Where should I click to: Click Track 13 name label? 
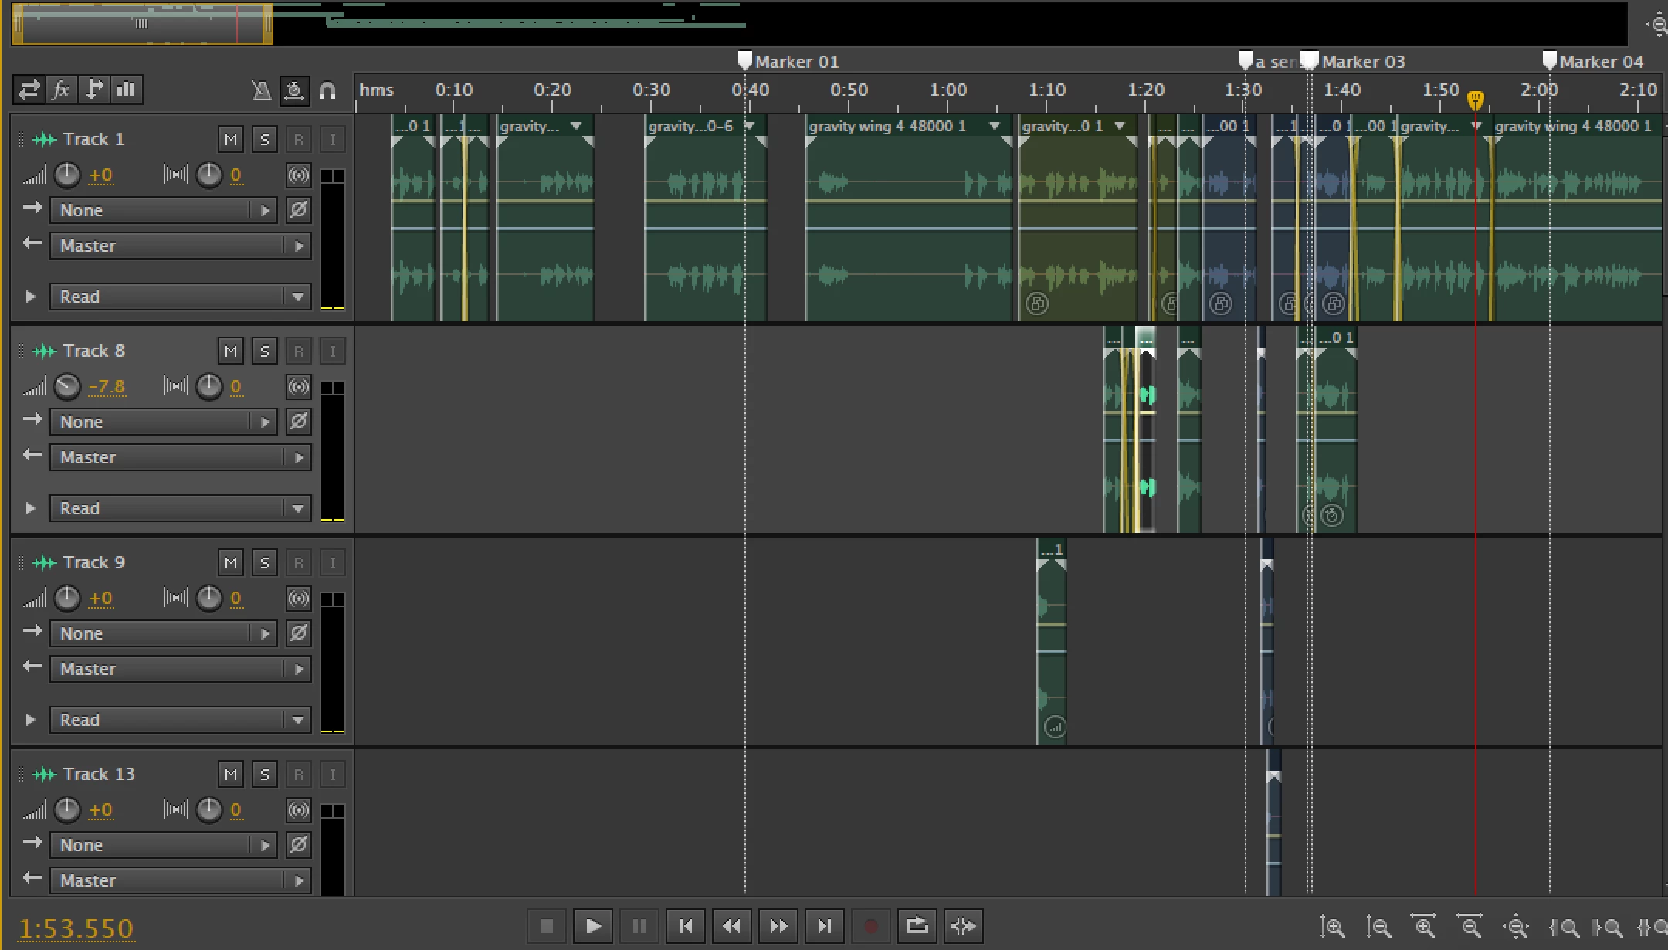[99, 774]
